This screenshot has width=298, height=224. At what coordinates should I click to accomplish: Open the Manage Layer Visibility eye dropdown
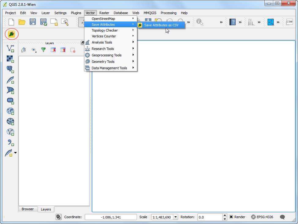(x=34, y=50)
